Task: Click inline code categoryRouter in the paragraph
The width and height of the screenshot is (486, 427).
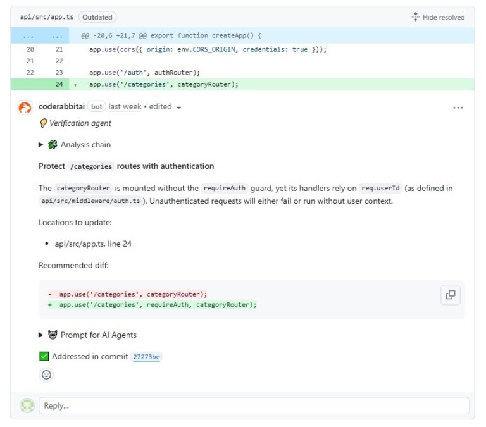Action: coord(83,188)
